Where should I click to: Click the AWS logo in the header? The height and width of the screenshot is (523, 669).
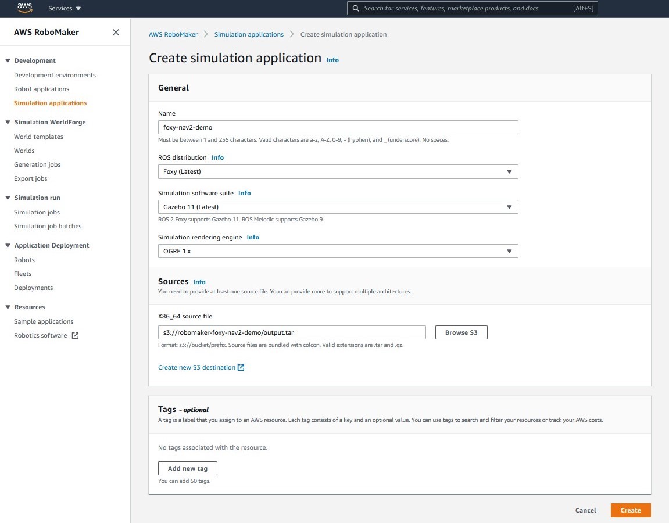coord(25,8)
